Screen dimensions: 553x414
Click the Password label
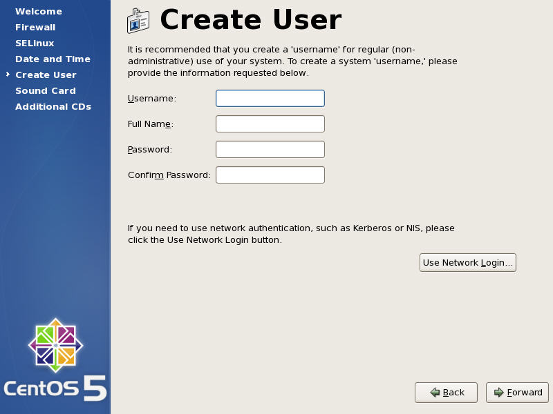(x=150, y=150)
